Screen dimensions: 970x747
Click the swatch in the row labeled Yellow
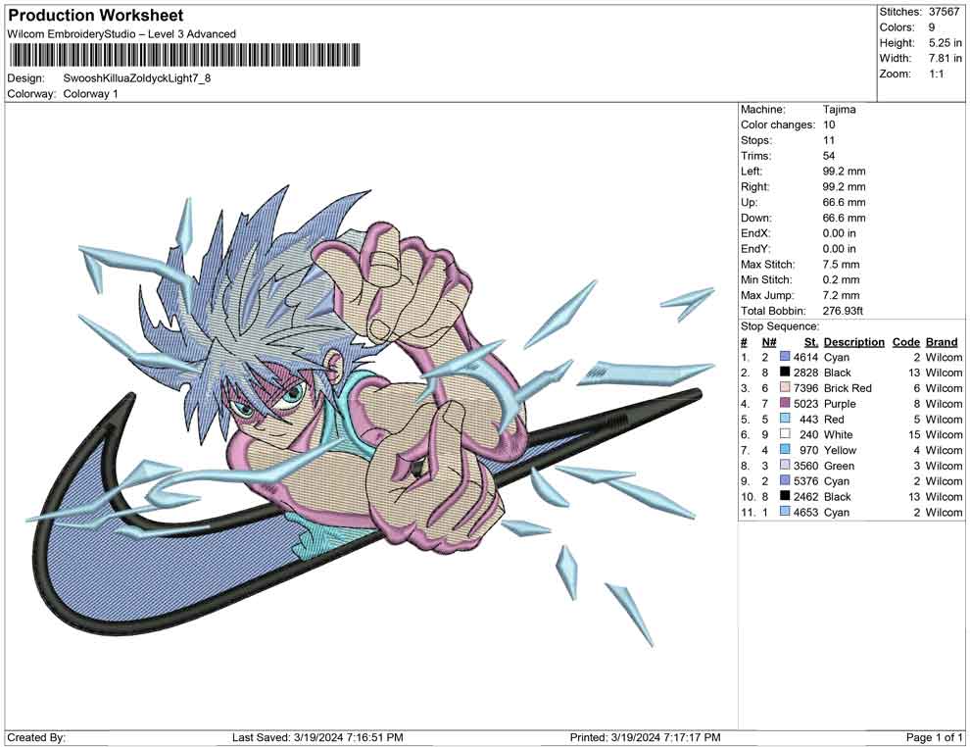[785, 450]
